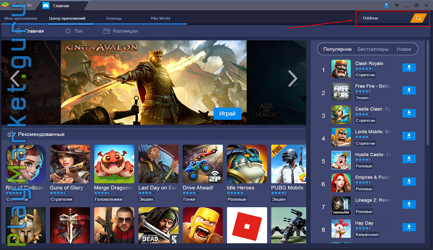Viewport: 433px width, 250px height.
Task: Download Hay Day with its blue button
Action: click(409, 227)
